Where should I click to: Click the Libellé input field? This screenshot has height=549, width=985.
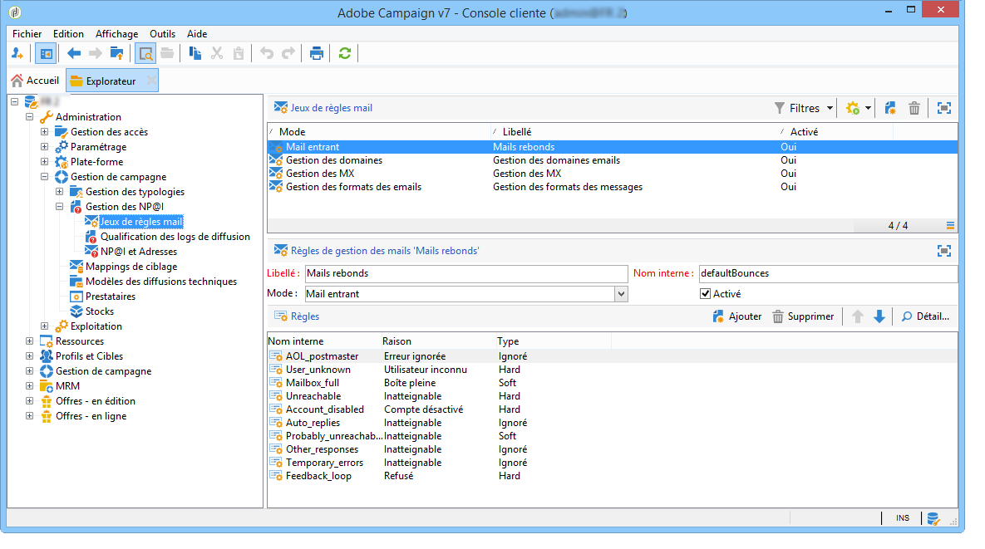(465, 273)
